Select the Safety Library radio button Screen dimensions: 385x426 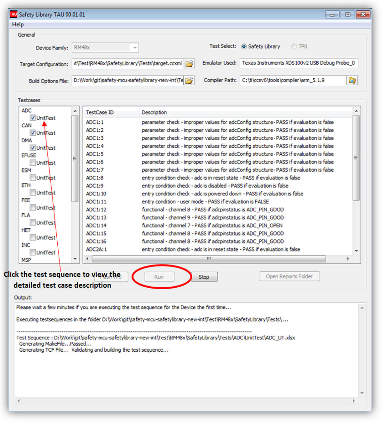(x=244, y=46)
